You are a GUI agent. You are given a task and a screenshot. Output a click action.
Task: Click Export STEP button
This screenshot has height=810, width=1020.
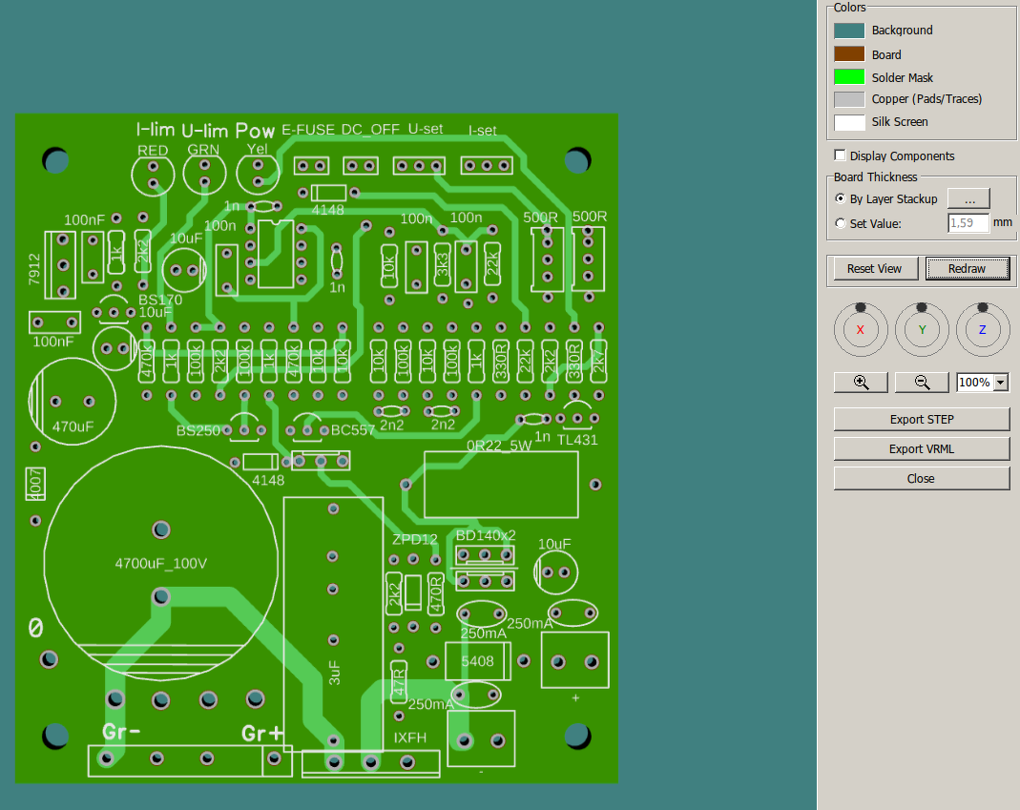coord(921,419)
